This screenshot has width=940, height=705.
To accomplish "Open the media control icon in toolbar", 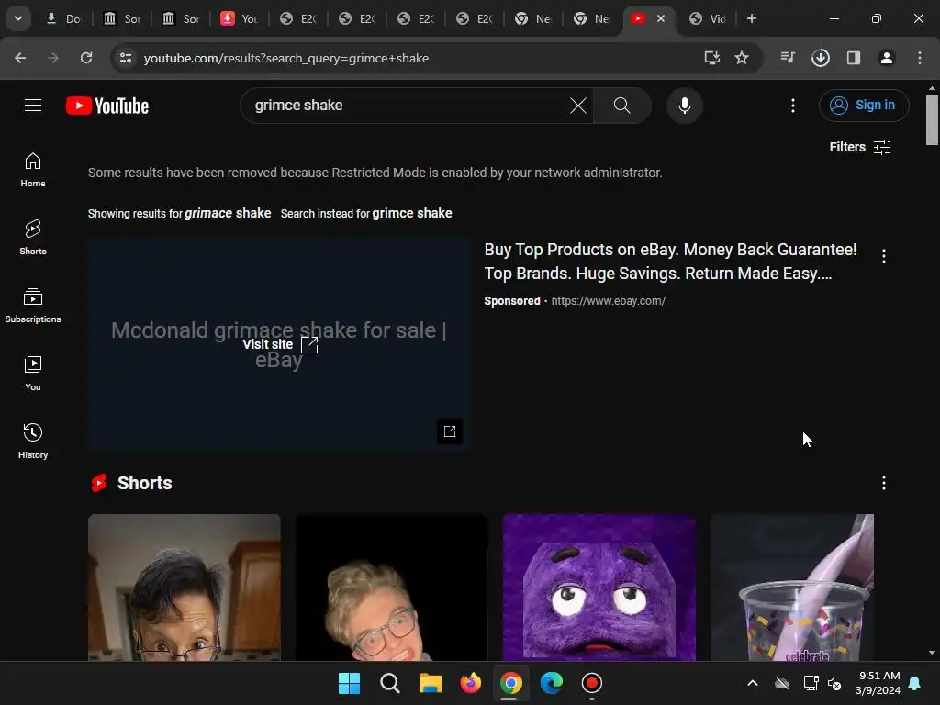I will [x=788, y=58].
